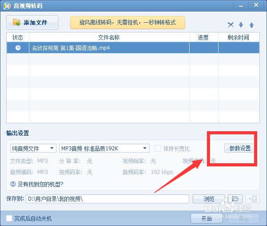Click the transfer-to-device icon button

coord(252,199)
